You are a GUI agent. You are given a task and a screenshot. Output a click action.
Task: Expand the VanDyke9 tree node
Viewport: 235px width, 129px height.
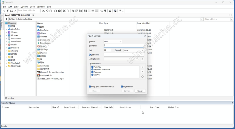(6, 63)
